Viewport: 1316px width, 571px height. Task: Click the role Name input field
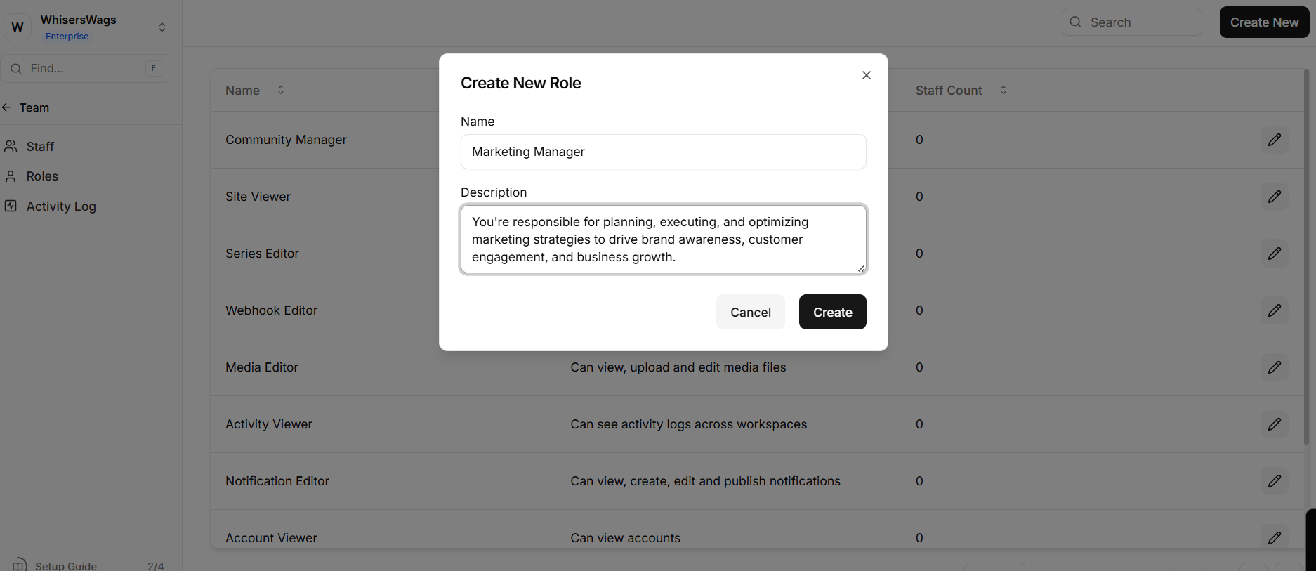coord(663,152)
